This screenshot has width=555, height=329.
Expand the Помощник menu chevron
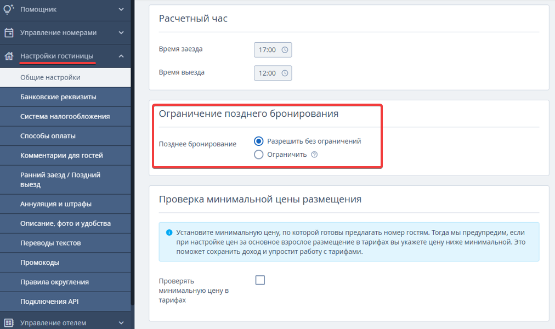pos(121,9)
